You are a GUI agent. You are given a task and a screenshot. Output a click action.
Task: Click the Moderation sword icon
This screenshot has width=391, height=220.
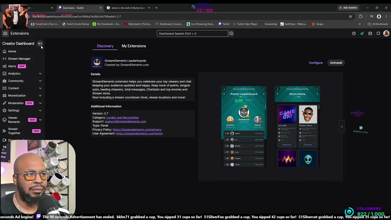(4, 103)
